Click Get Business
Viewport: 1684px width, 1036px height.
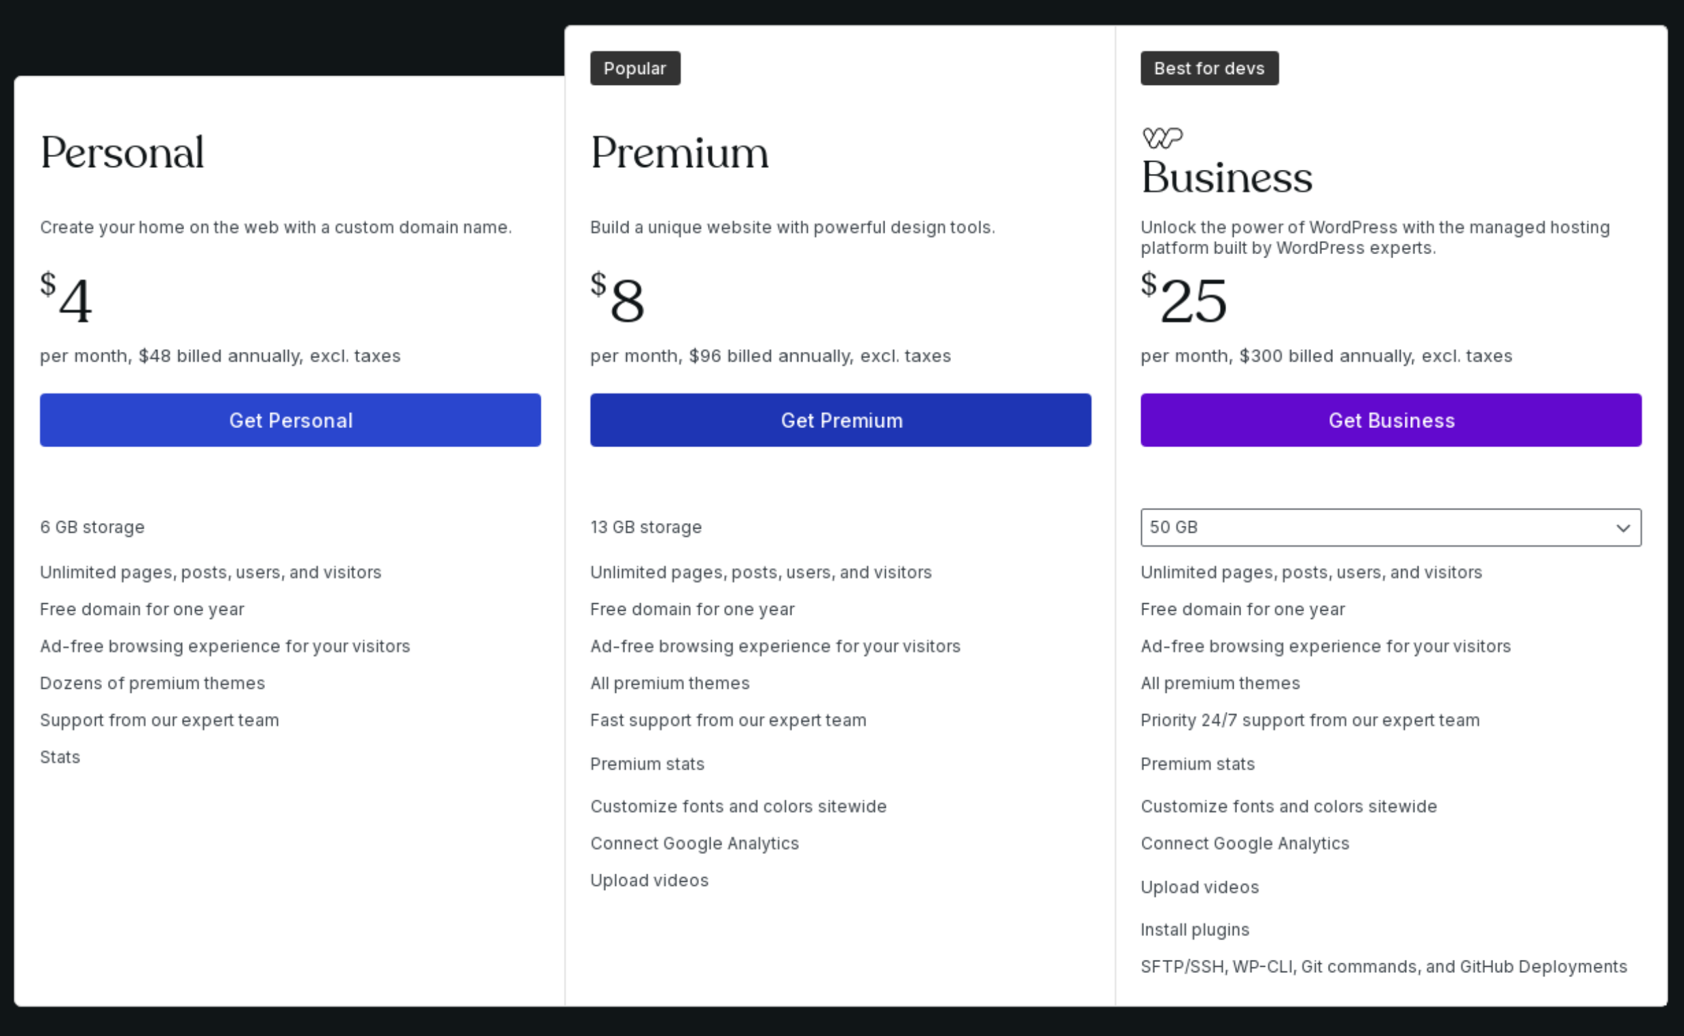pyautogui.click(x=1391, y=420)
